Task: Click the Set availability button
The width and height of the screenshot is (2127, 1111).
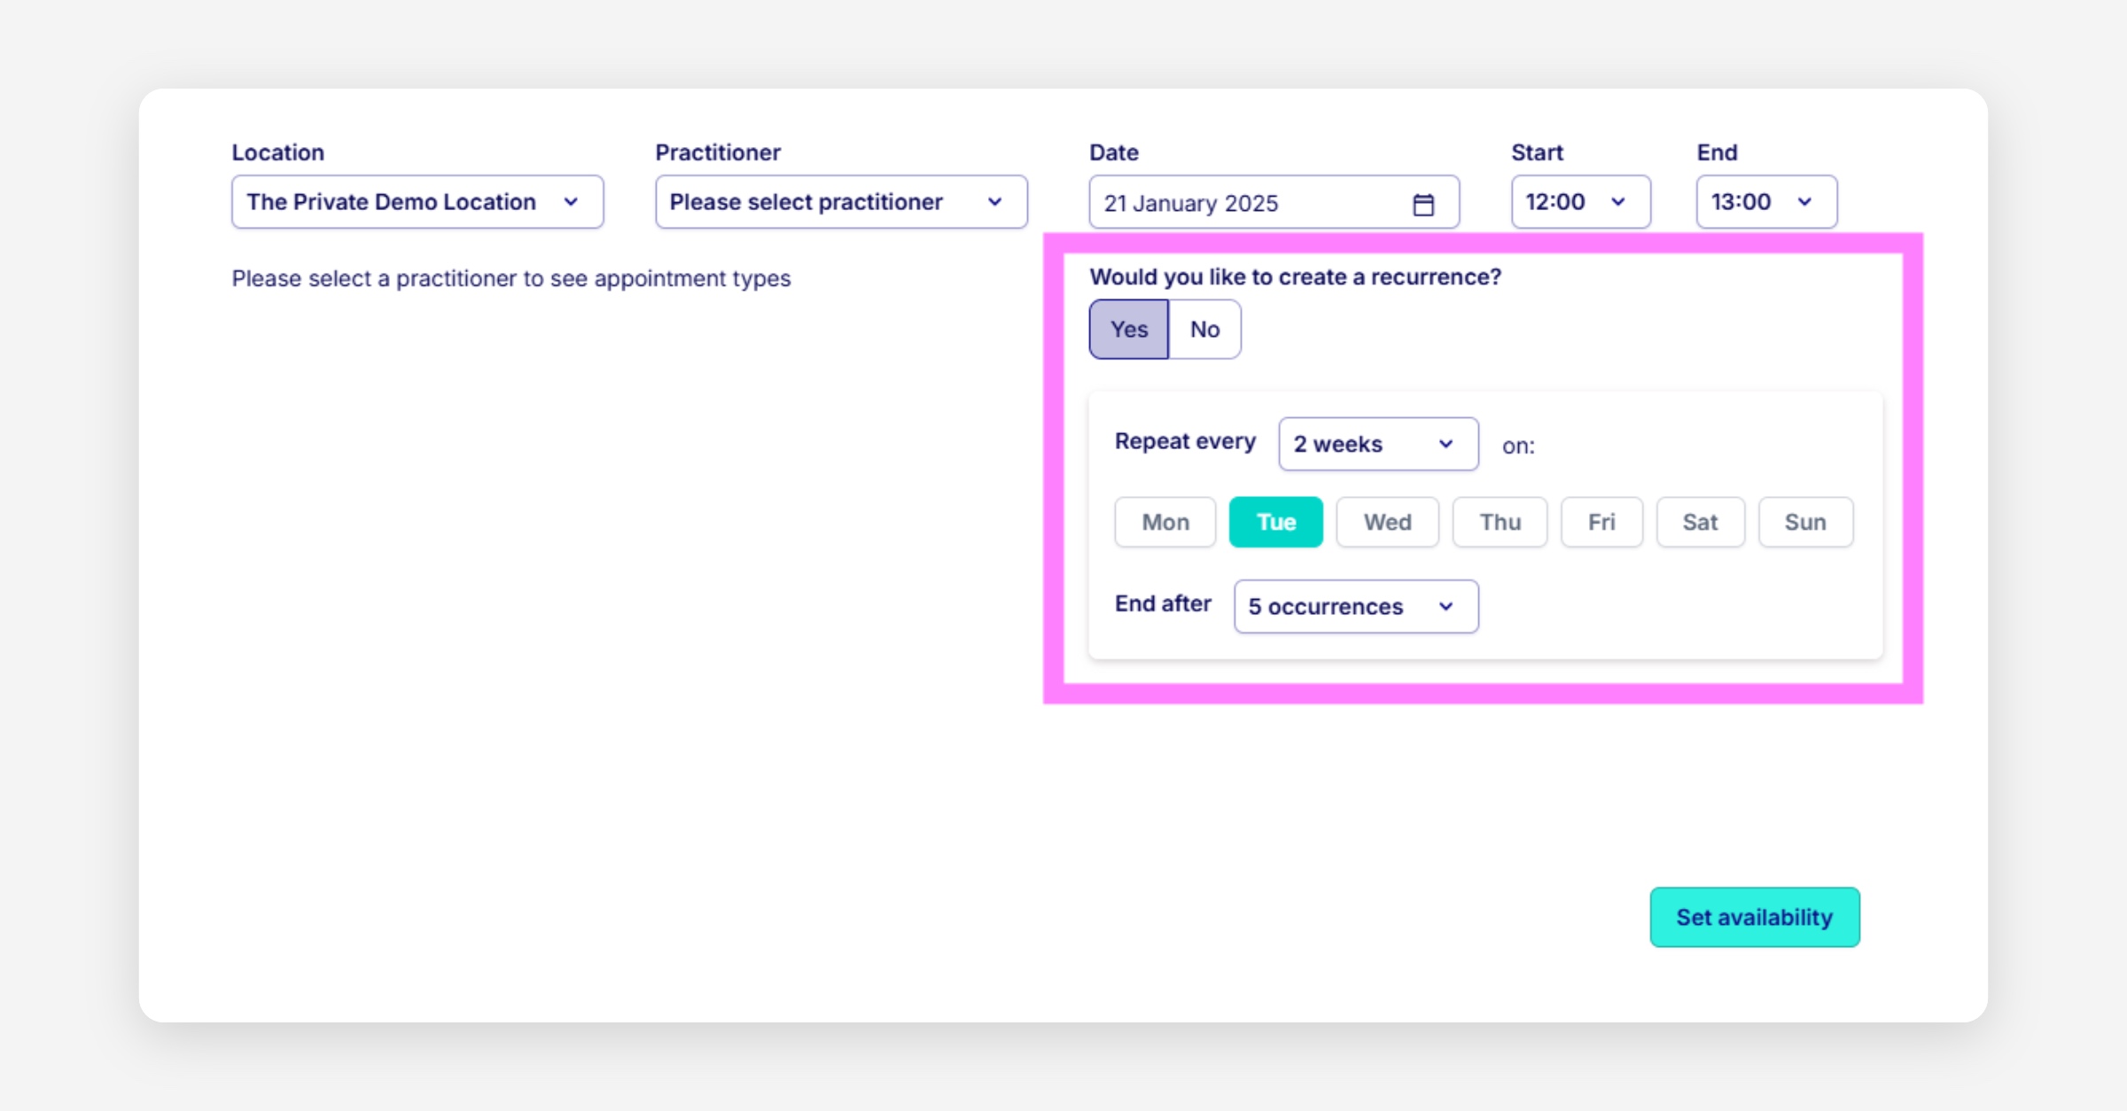Action: point(1754,917)
